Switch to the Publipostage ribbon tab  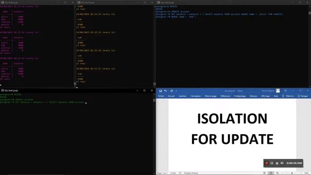point(240,96)
